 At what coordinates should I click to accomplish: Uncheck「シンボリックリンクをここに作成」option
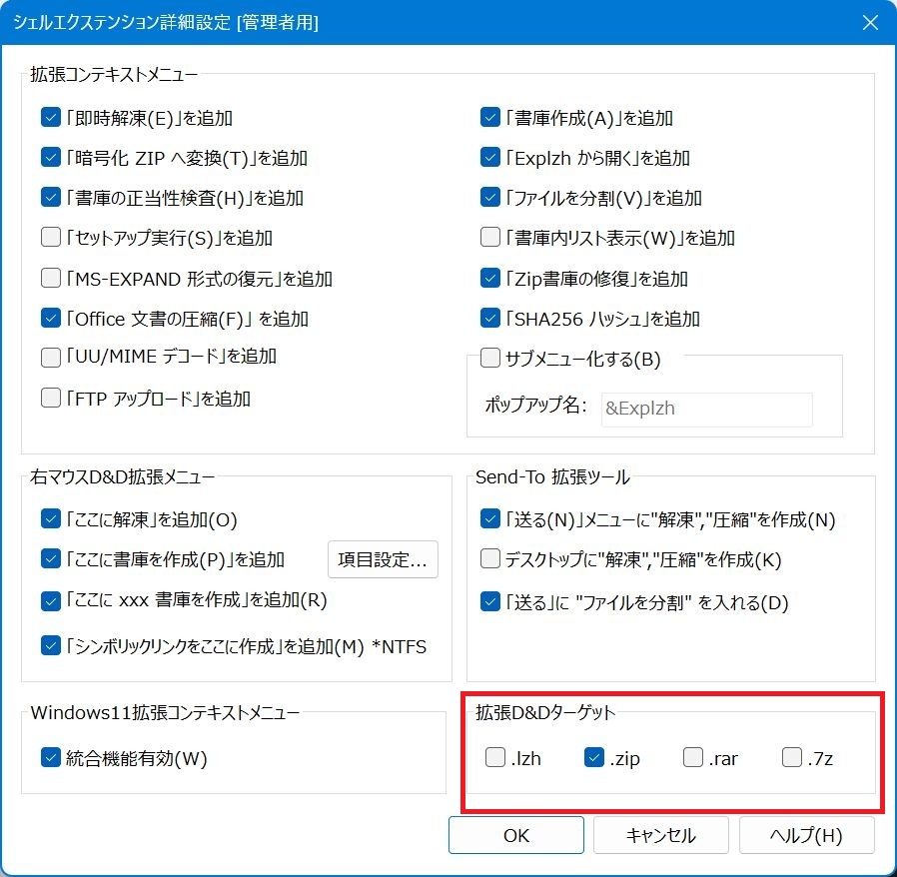(x=52, y=646)
